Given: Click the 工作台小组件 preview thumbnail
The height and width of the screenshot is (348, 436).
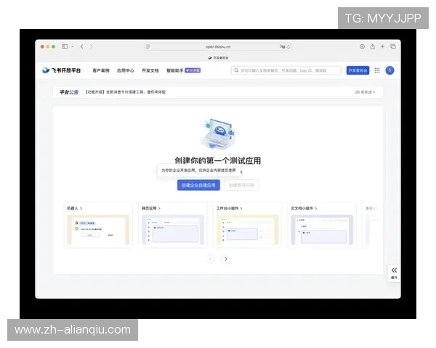Looking at the screenshot, I should (x=248, y=230).
